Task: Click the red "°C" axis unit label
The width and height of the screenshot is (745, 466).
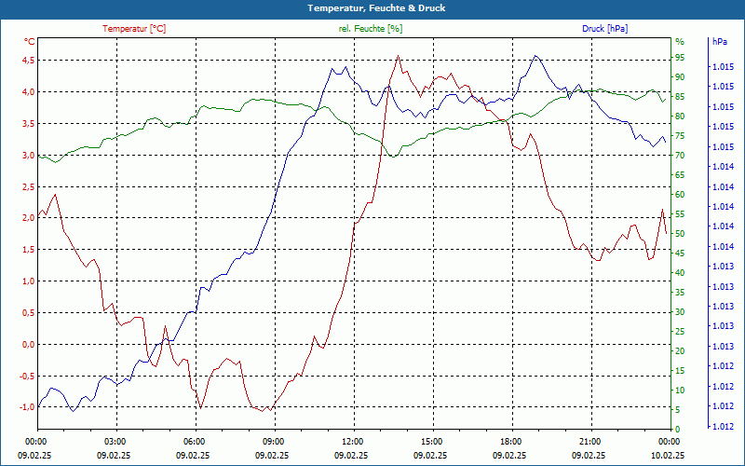Action: point(30,42)
